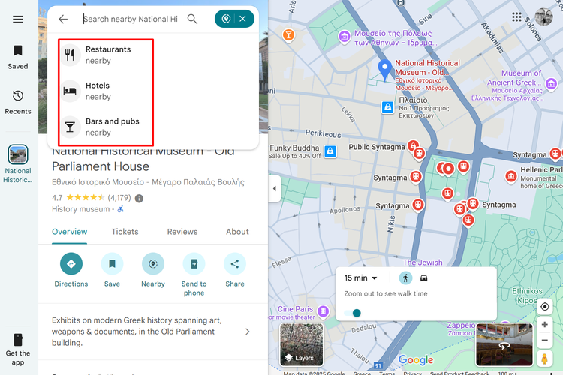Expand the place description chevron
This screenshot has width=563, height=375.
coord(248,331)
